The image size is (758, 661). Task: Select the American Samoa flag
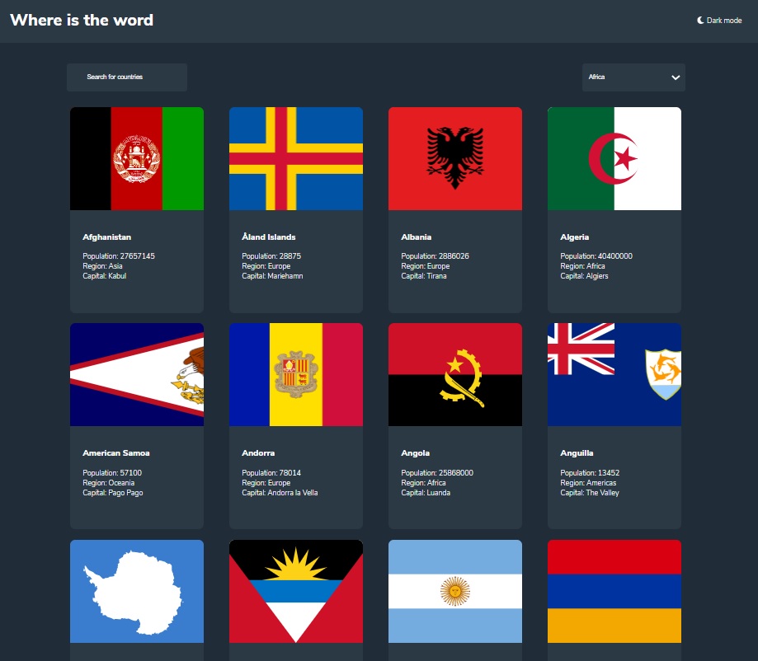point(137,374)
